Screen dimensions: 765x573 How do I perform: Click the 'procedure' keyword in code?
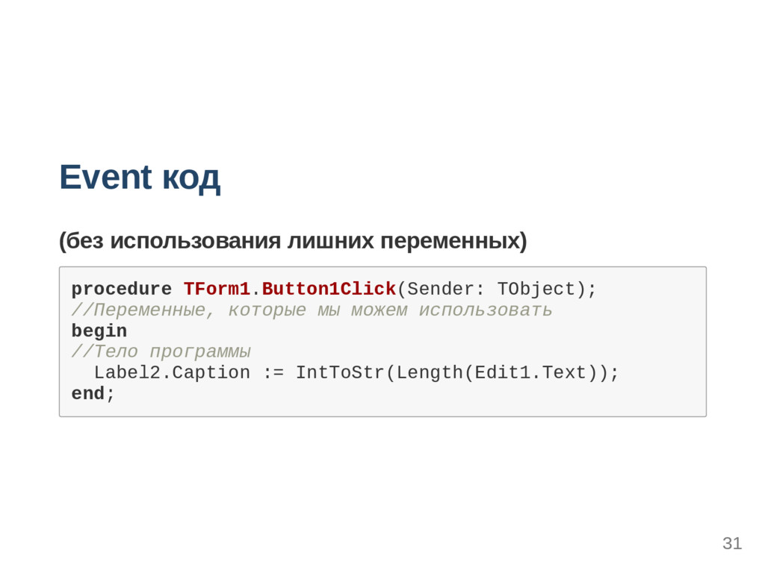(x=122, y=289)
